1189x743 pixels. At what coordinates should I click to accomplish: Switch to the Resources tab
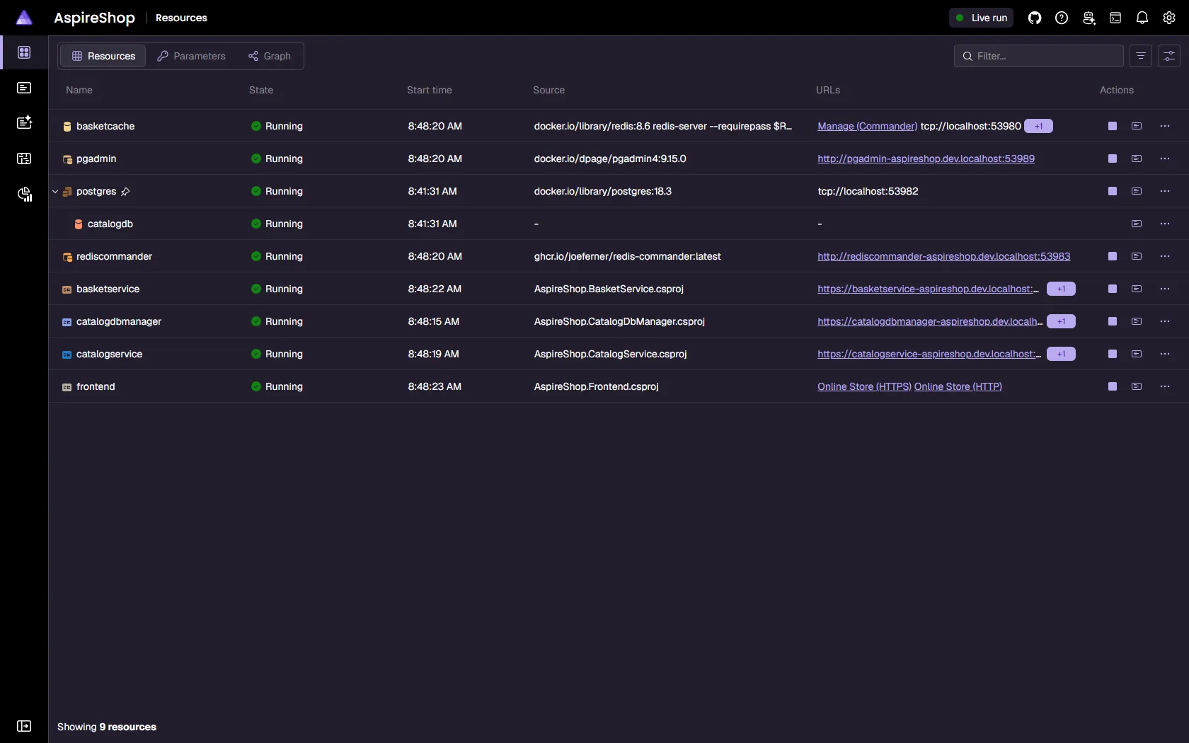103,56
